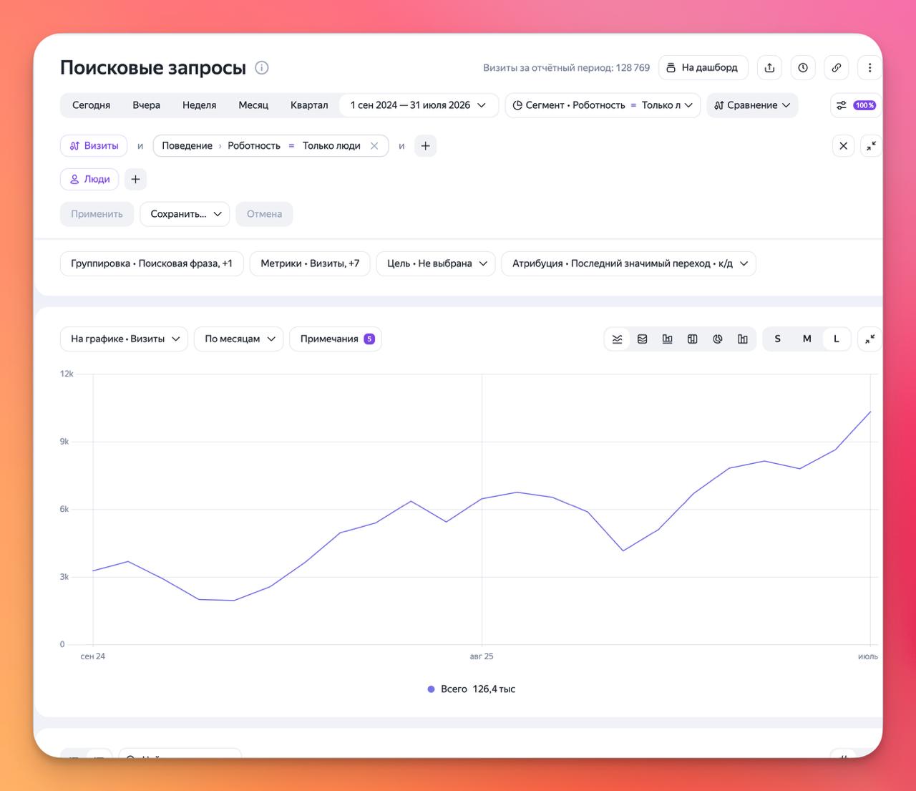Image resolution: width=916 pixels, height=791 pixels.
Task: Open the three-dot more options menu
Action: pos(869,68)
